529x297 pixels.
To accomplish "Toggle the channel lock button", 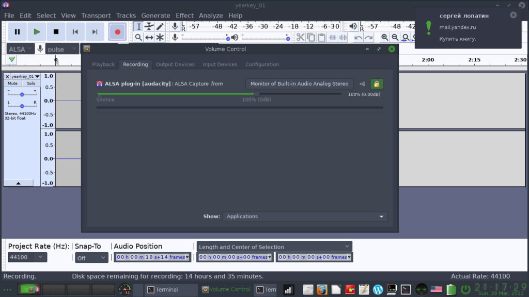I will [x=377, y=84].
